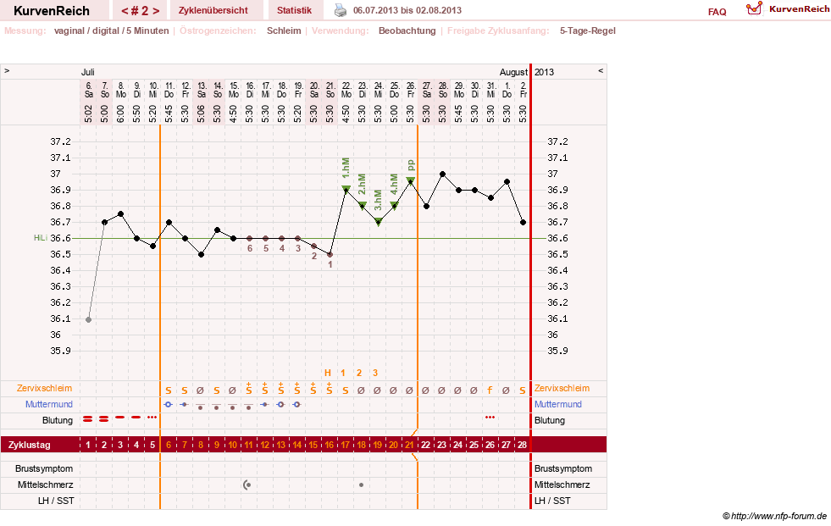Click the Beobachtung Verwendung value
Screen dimensions: 831x526
[x=407, y=30]
